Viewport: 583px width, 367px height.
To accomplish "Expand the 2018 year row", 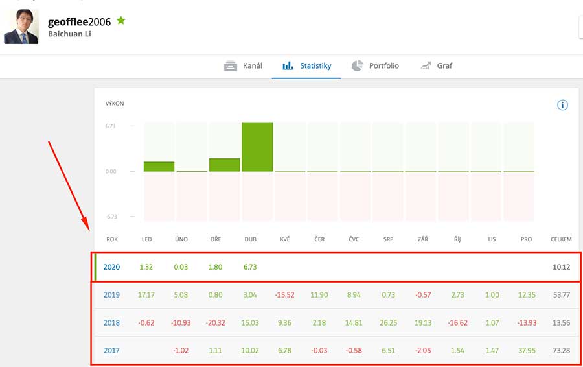I will pos(111,323).
